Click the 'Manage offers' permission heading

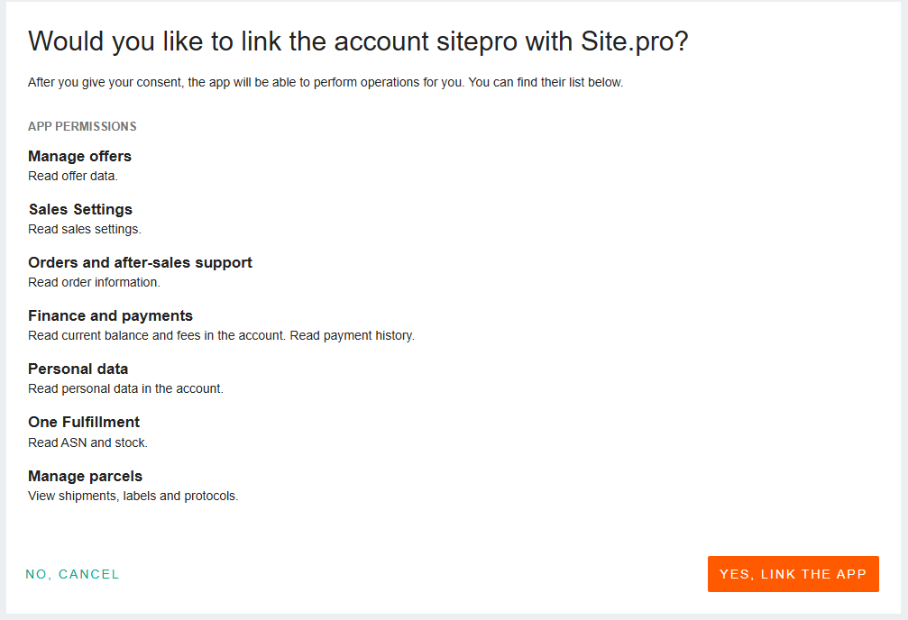(x=79, y=156)
